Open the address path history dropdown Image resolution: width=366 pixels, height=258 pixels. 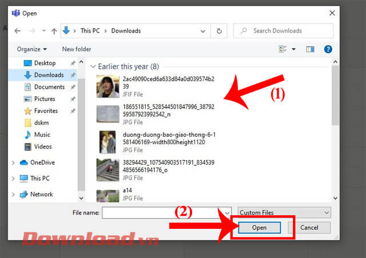click(203, 31)
